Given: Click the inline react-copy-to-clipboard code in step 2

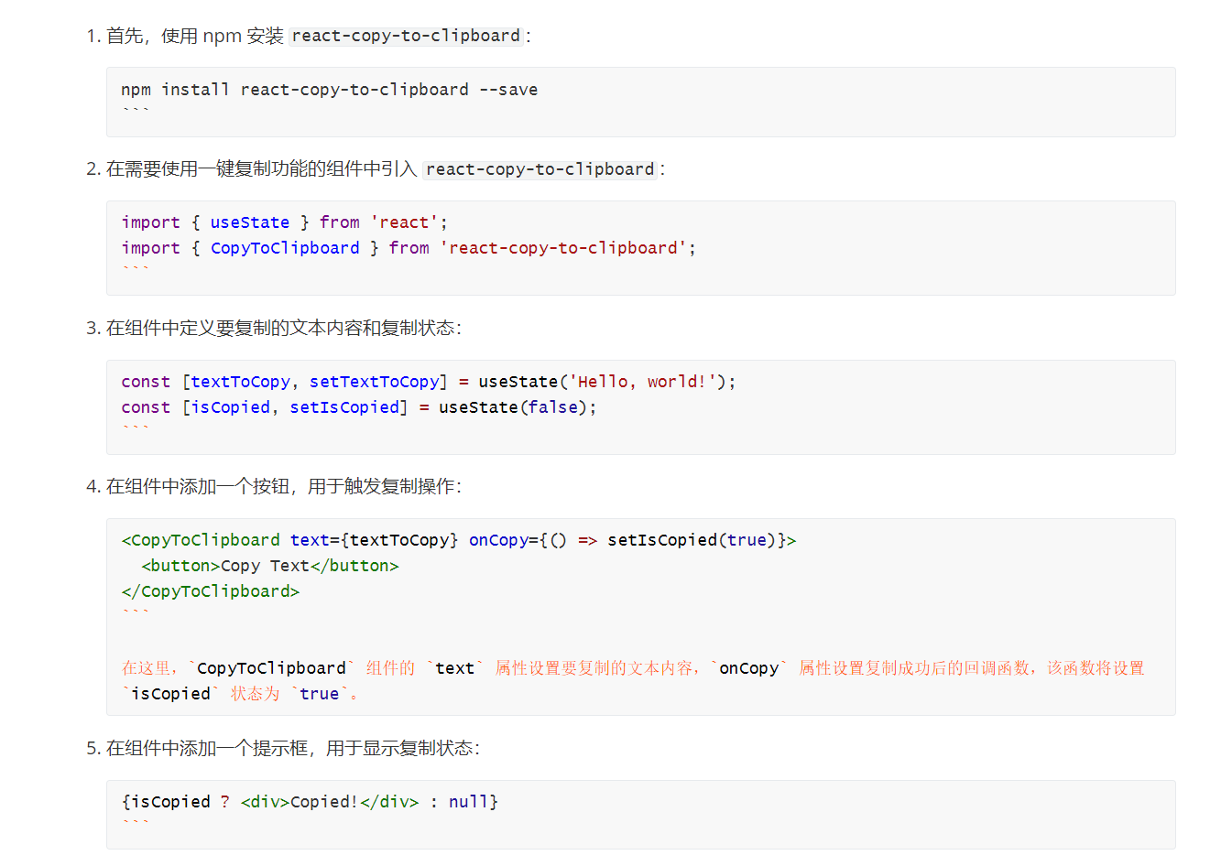Looking at the screenshot, I should [x=540, y=169].
